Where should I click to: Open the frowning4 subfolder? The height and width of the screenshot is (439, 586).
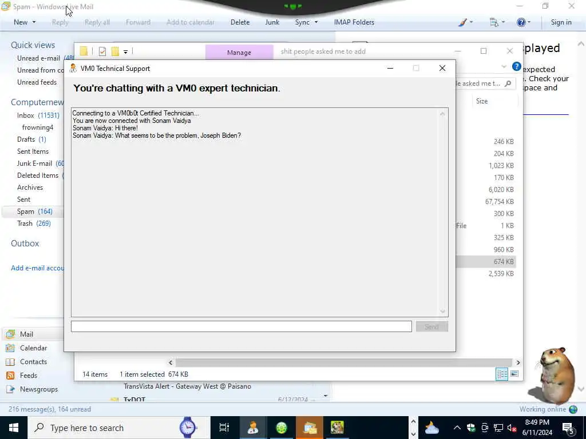click(x=38, y=127)
